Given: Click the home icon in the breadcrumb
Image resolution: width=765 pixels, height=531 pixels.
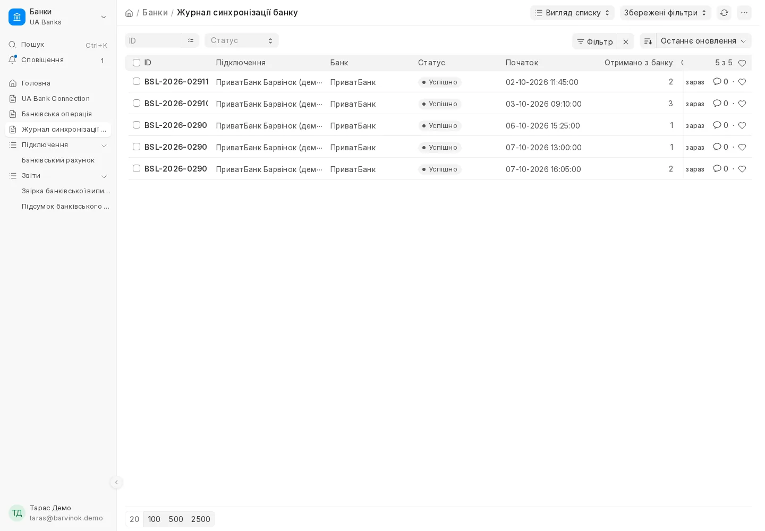Looking at the screenshot, I should pyautogui.click(x=129, y=13).
